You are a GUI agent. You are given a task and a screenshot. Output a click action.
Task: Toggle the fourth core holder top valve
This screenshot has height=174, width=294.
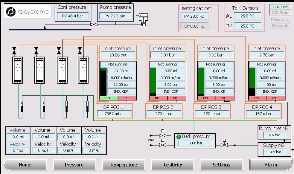tap(80, 51)
